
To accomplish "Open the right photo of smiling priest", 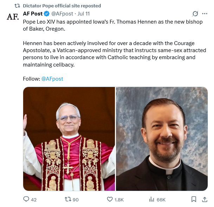I will [x=162, y=139].
